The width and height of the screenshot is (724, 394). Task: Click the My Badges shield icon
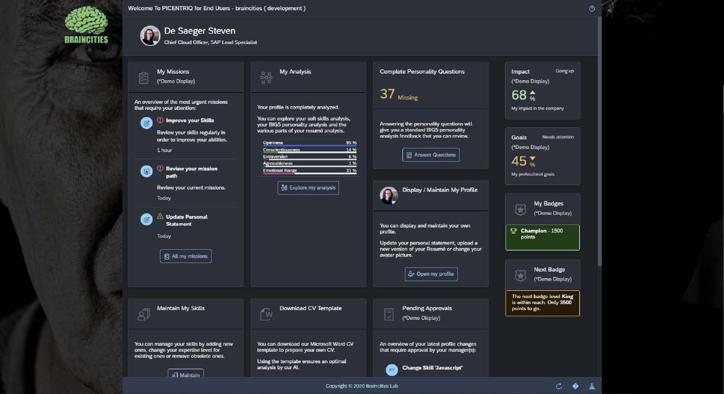tap(520, 209)
